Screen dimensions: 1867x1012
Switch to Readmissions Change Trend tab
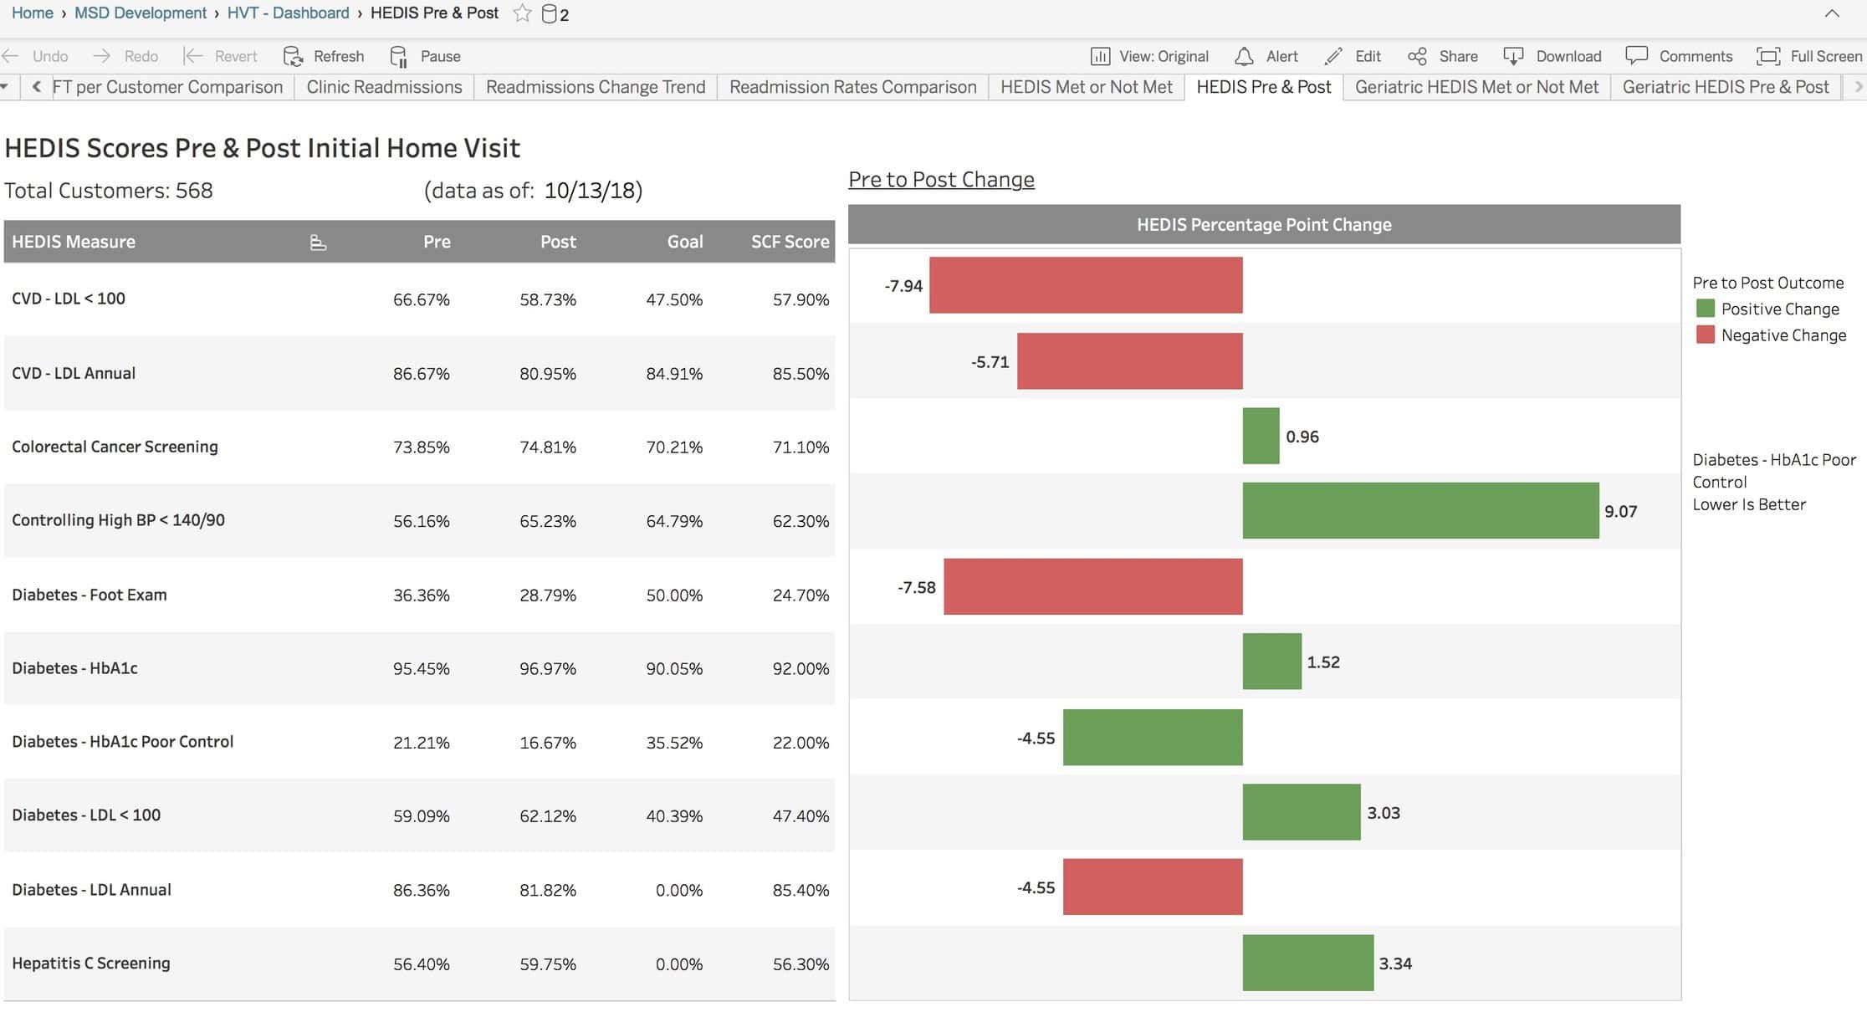(x=596, y=87)
